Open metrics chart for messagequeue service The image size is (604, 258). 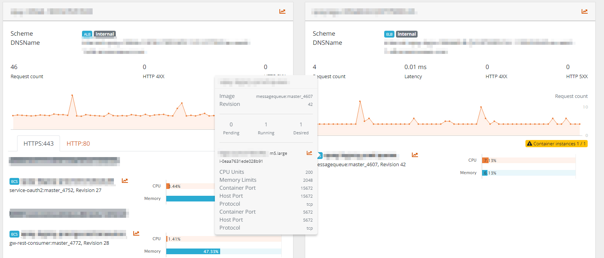[415, 155]
